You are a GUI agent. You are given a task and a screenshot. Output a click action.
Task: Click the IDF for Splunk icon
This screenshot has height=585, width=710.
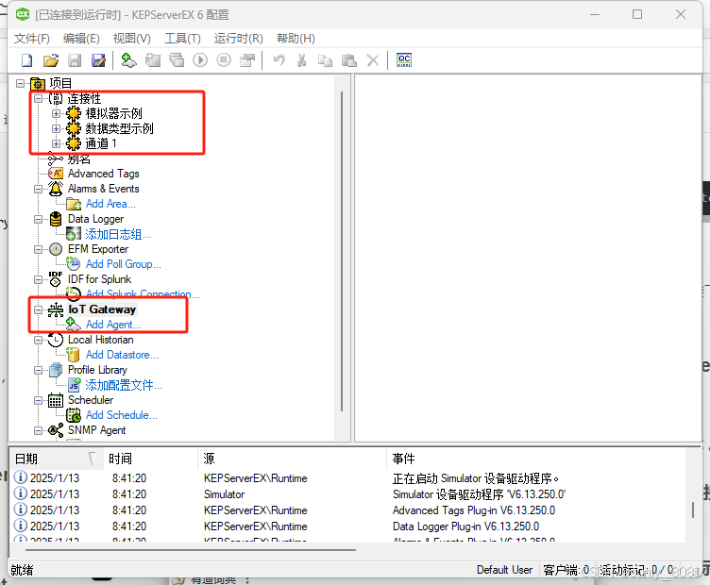tap(56, 279)
